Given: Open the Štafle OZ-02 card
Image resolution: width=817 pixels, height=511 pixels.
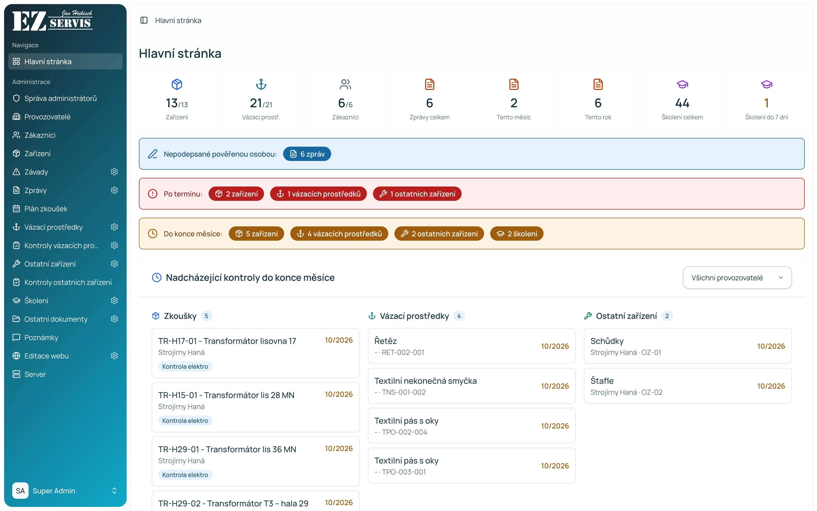Looking at the screenshot, I should [x=688, y=386].
